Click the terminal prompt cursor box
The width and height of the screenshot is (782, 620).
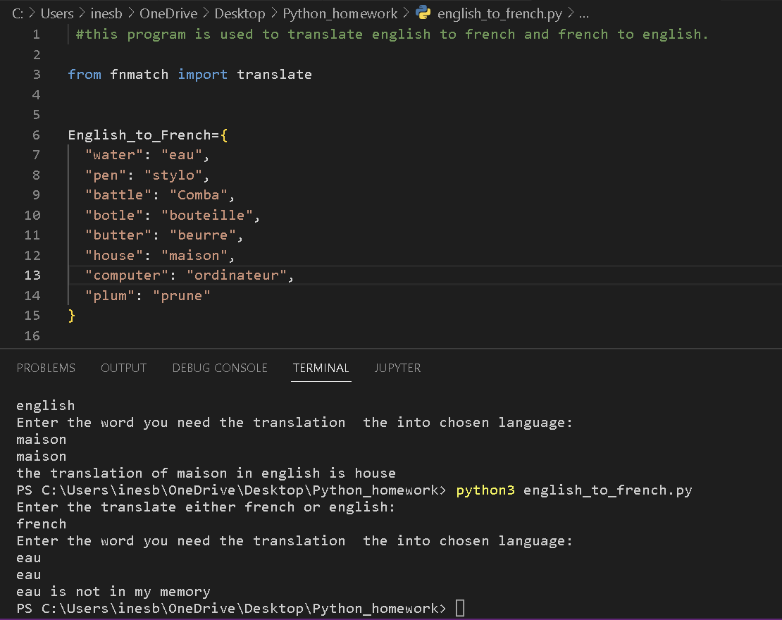[x=460, y=608]
